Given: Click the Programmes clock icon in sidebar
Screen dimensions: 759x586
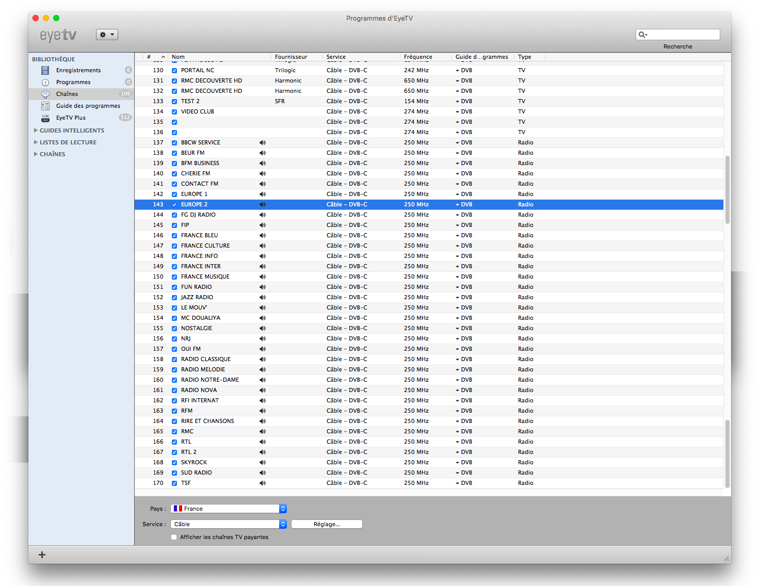Looking at the screenshot, I should click(45, 82).
